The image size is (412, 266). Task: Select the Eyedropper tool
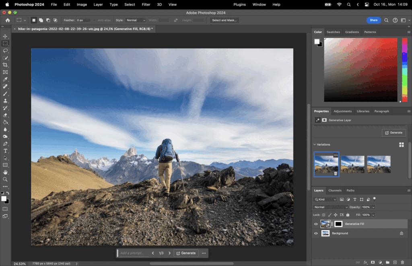5,79
